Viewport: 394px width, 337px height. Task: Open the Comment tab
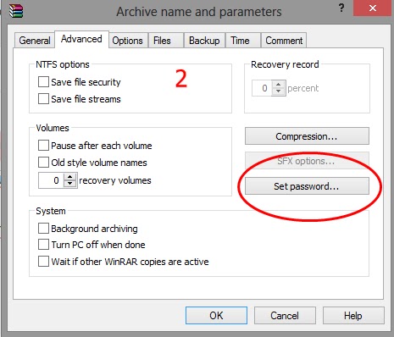(x=284, y=41)
